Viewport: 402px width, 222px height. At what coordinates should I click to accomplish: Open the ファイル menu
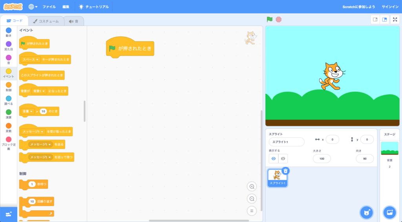click(x=49, y=7)
